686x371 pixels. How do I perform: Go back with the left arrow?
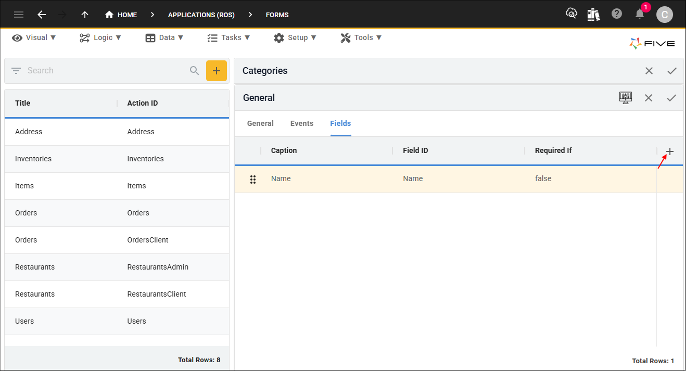[42, 15]
